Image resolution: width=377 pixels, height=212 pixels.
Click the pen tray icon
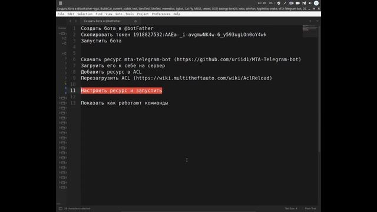[x=285, y=3]
